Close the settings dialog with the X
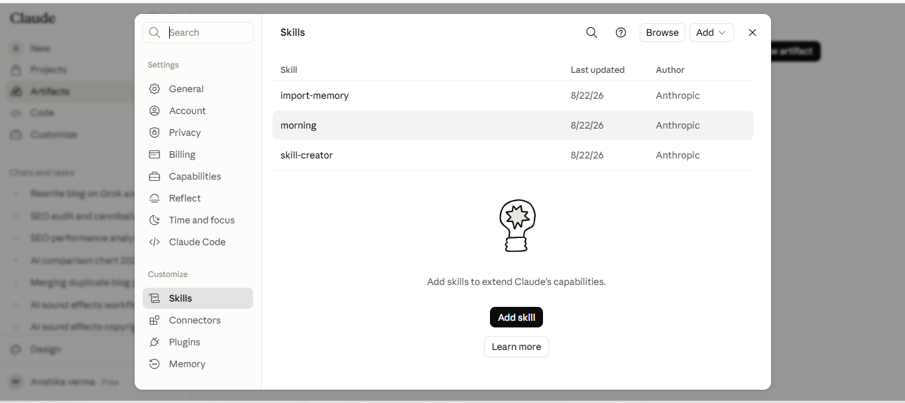Screen dimensions: 905x403 tap(753, 32)
